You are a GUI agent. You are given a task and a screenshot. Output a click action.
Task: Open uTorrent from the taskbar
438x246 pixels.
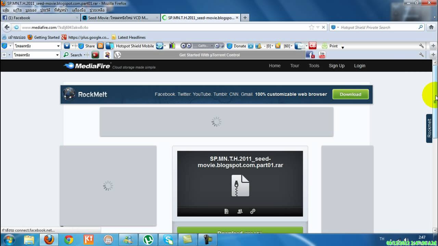148,240
